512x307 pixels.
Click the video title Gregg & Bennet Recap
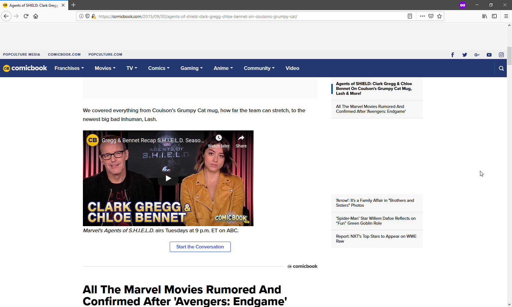coord(153,140)
